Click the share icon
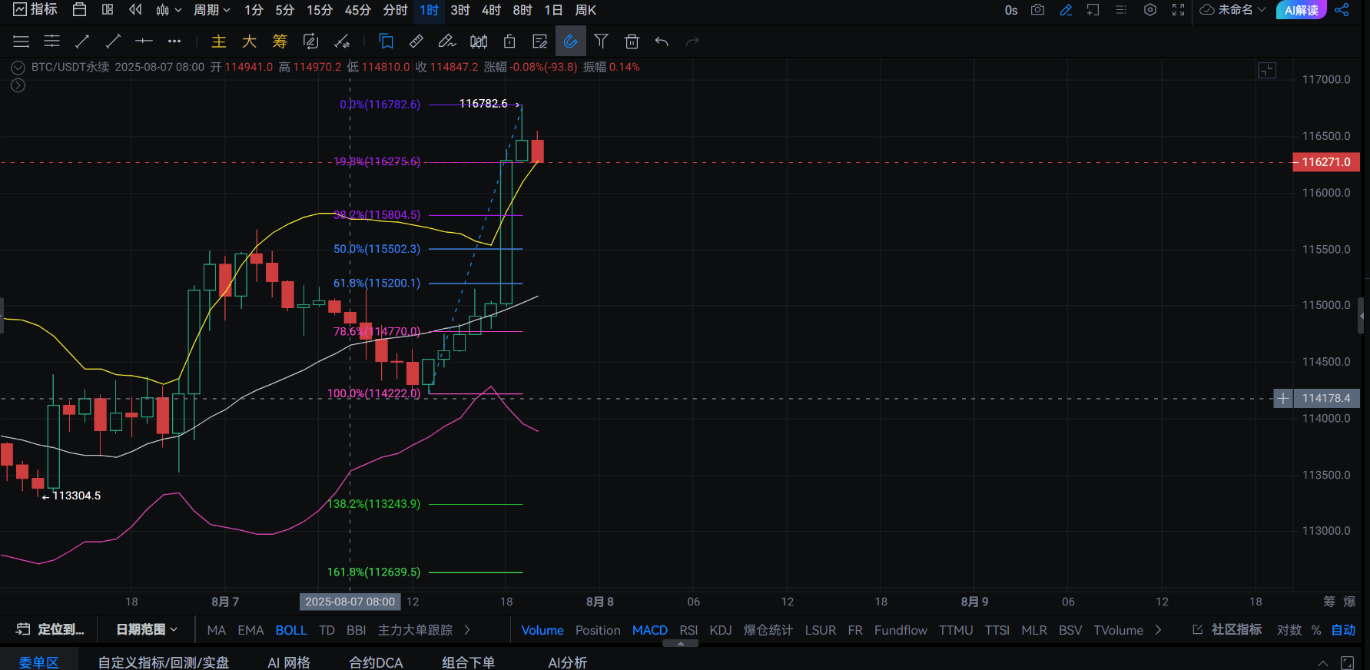The image size is (1370, 670). pos(1342,10)
